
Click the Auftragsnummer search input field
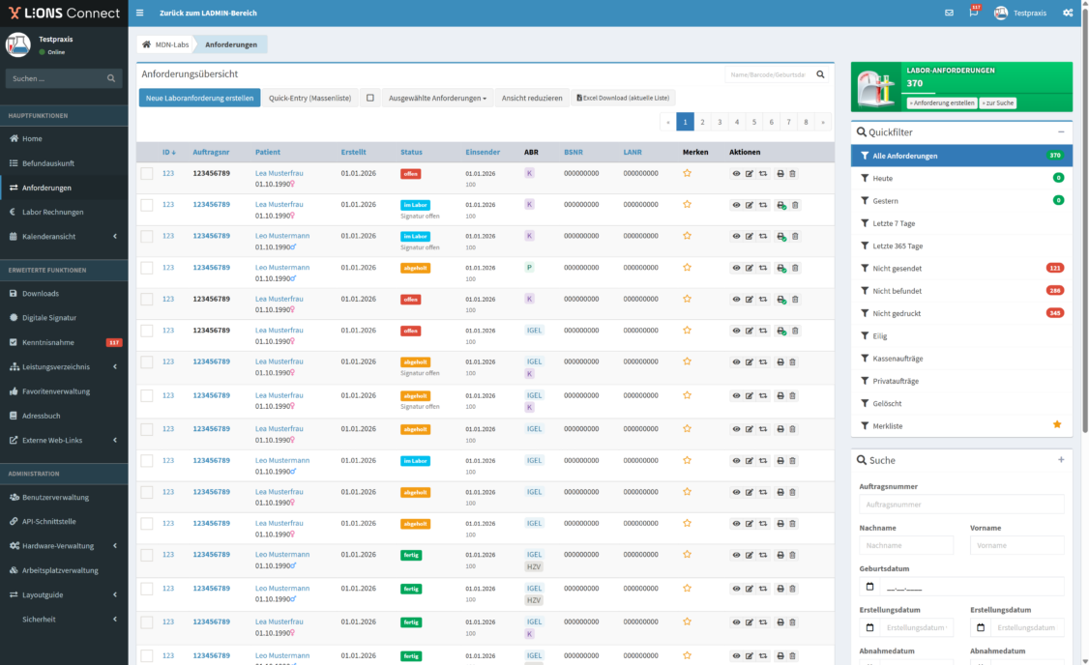click(x=960, y=505)
